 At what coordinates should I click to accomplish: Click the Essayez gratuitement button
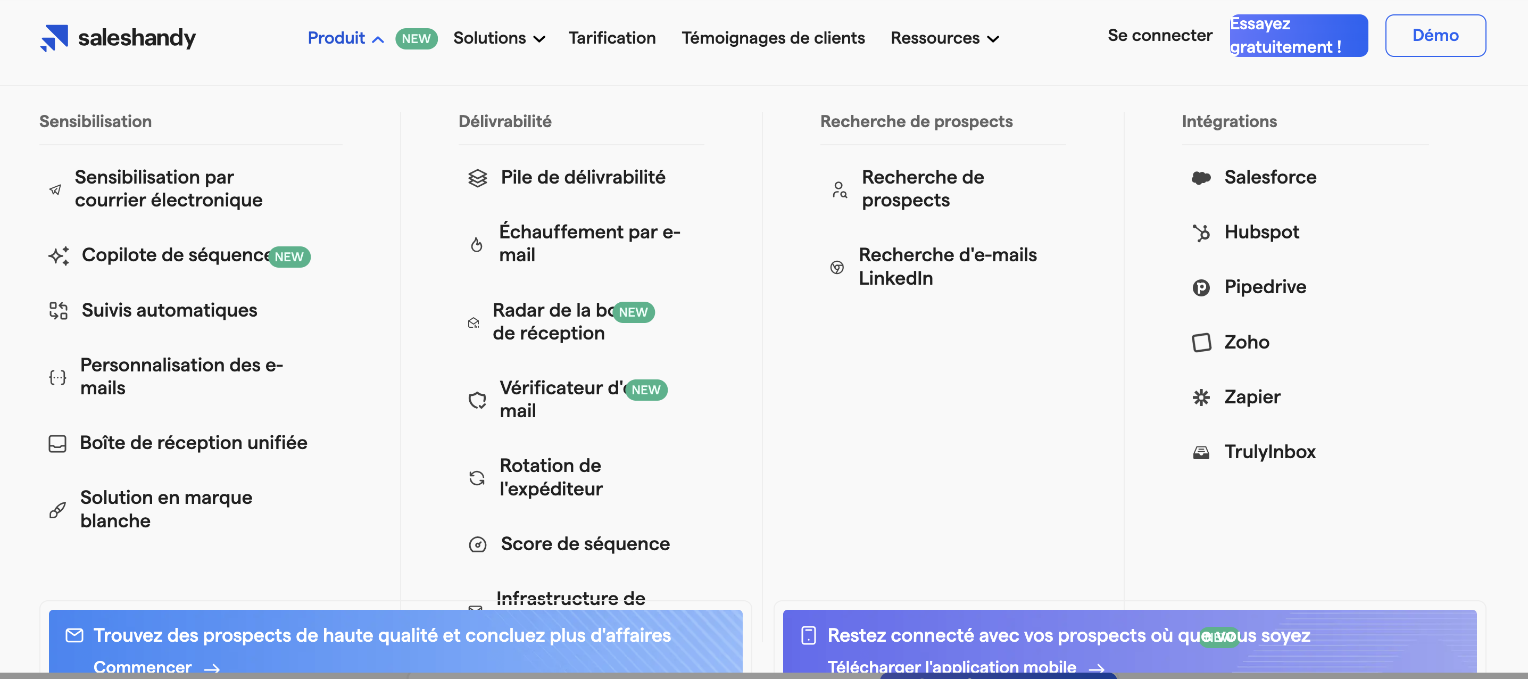pyautogui.click(x=1299, y=36)
